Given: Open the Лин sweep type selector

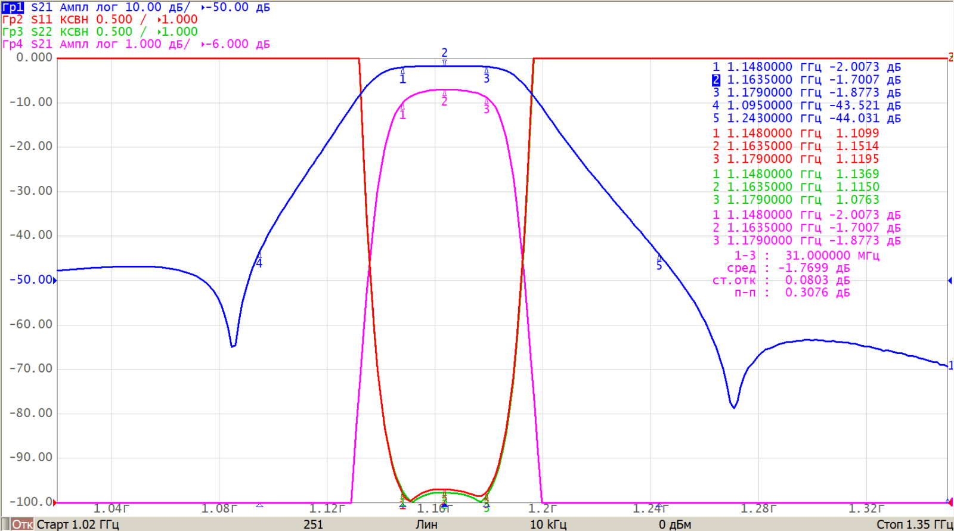Looking at the screenshot, I should [426, 524].
